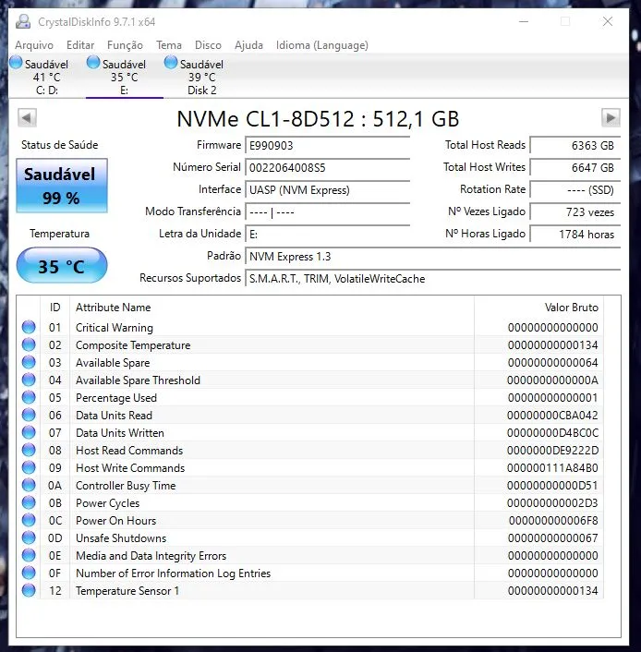641x652 pixels.
Task: Click status circle for Percentage Used row
Action: (x=29, y=397)
